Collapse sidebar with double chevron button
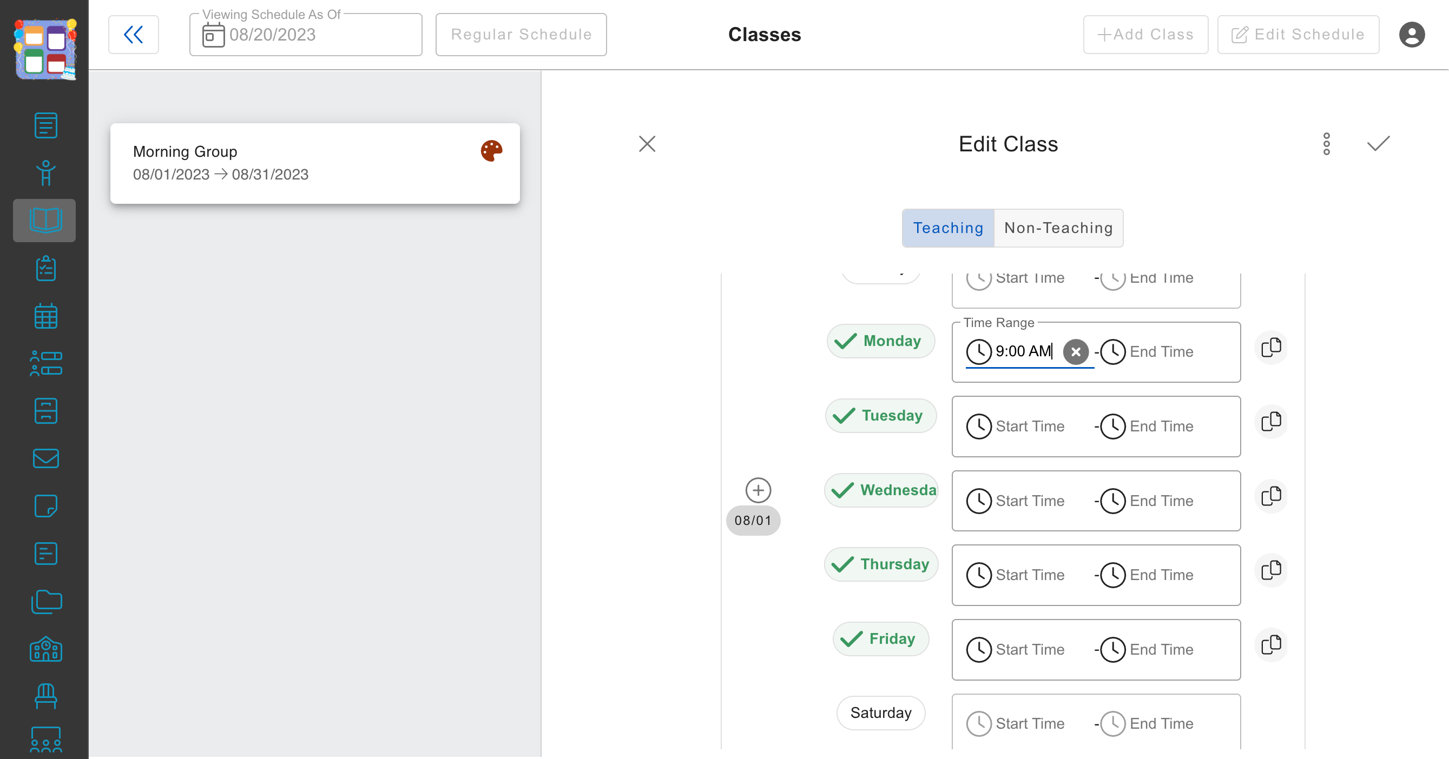Image resolution: width=1449 pixels, height=759 pixels. coord(133,35)
